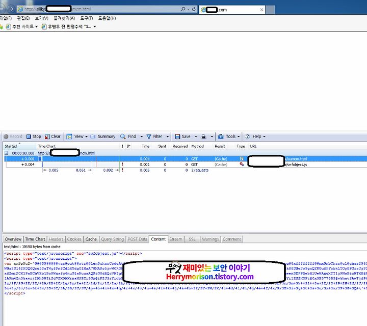This screenshot has width=367, height=326.
Task: Expand dropdown next to 우병우 favorite
Action: point(95,26)
